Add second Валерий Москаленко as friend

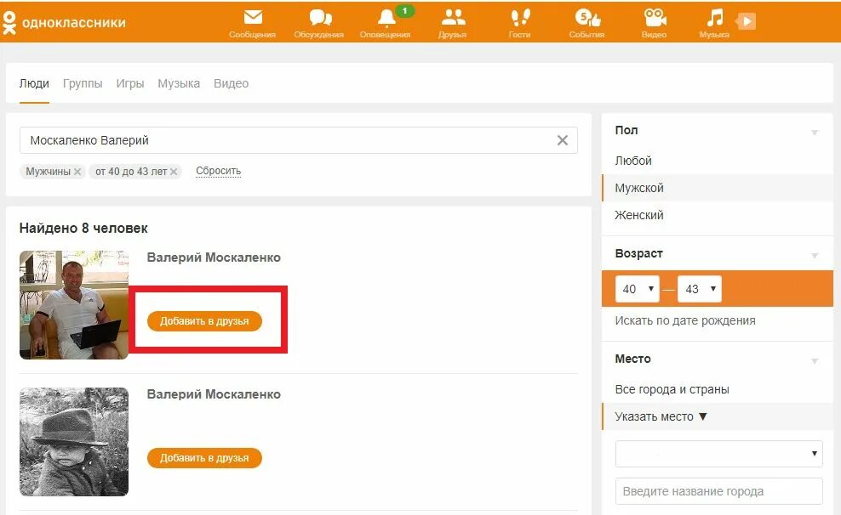tap(204, 458)
